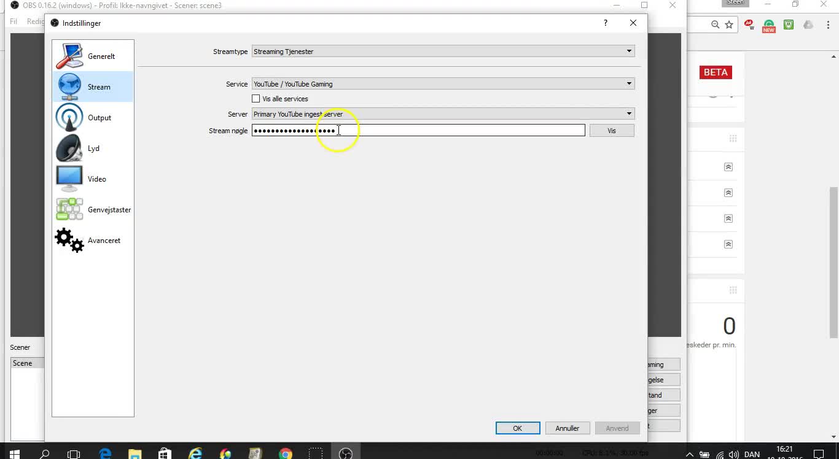The image size is (839, 459).
Task: Open the Wi-Fi network tray icon
Action: (719, 455)
